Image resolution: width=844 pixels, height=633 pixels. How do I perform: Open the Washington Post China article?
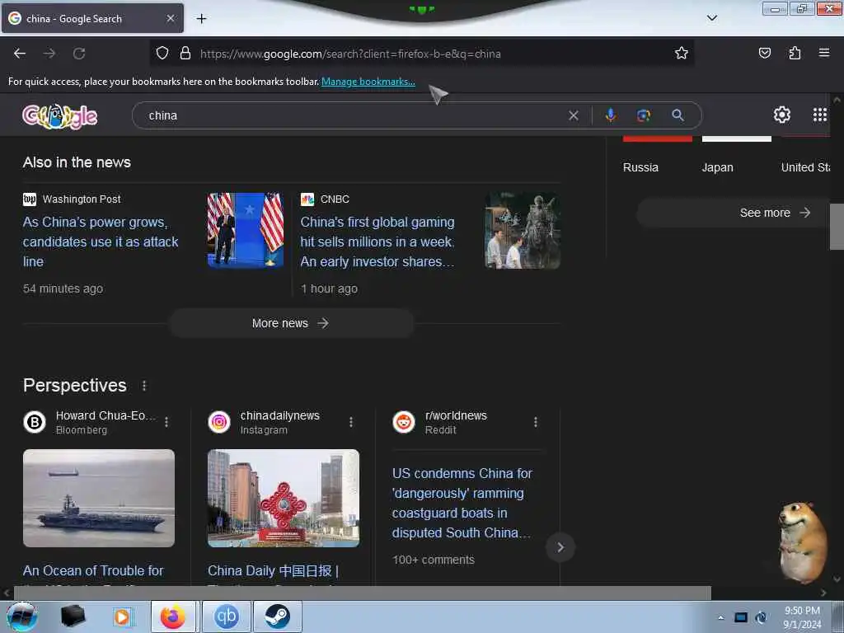(100, 241)
